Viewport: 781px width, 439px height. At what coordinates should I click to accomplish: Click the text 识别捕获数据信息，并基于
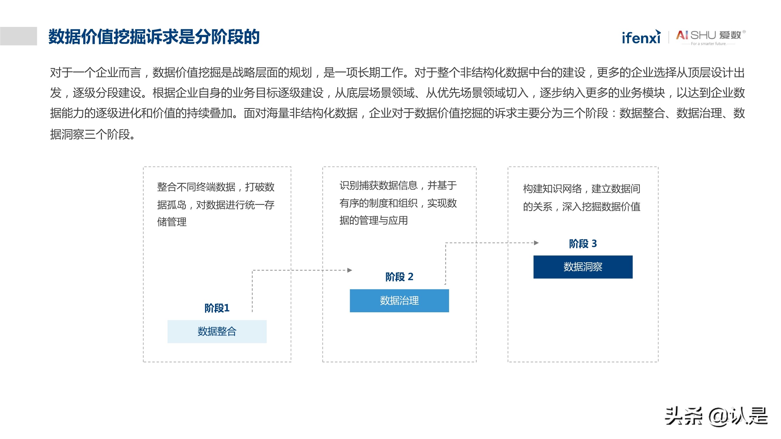click(398, 185)
